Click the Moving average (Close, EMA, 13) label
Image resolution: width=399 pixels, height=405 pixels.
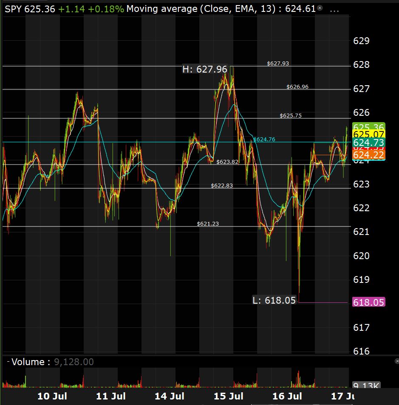click(x=201, y=9)
